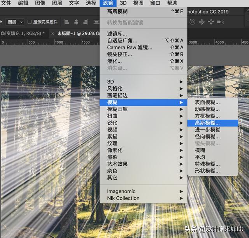
Task: Choose 形状模糊... shape blur
Action: [x=213, y=171]
